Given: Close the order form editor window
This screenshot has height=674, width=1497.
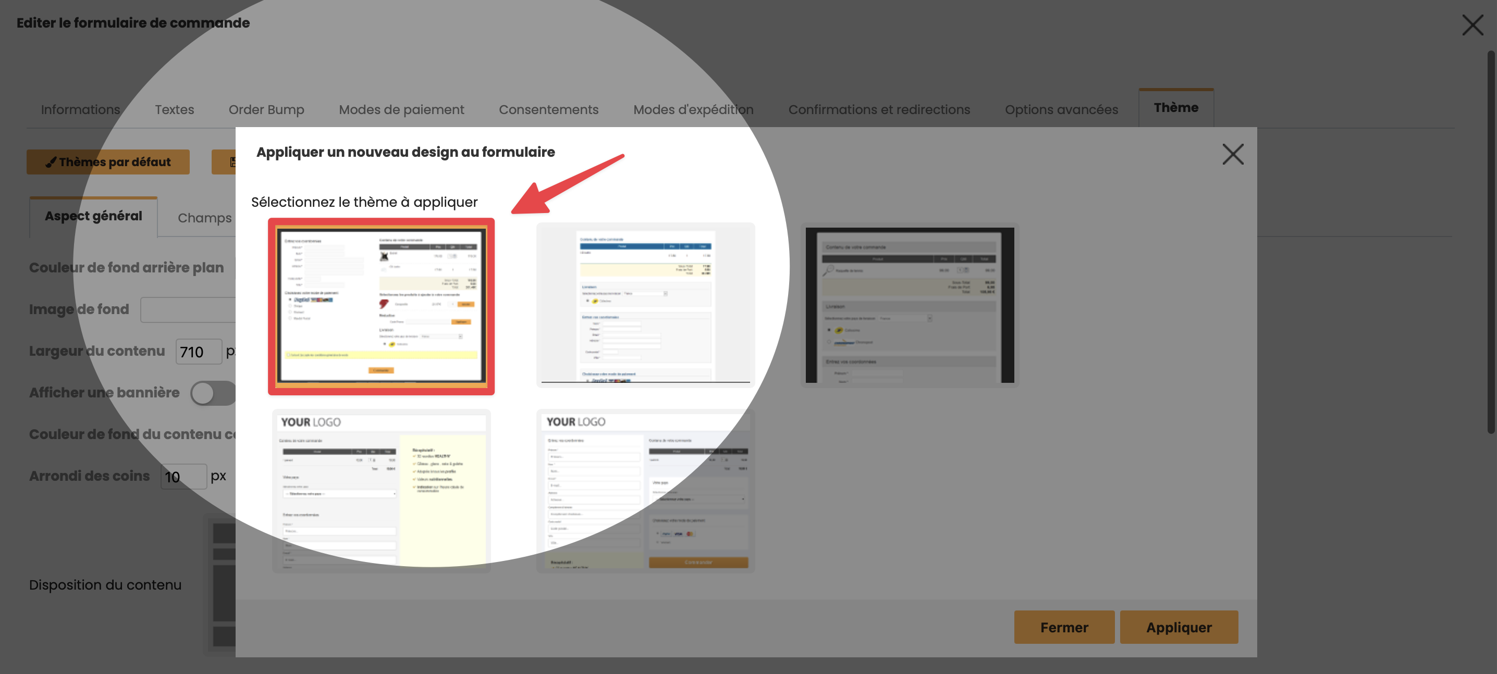Looking at the screenshot, I should pos(1472,25).
